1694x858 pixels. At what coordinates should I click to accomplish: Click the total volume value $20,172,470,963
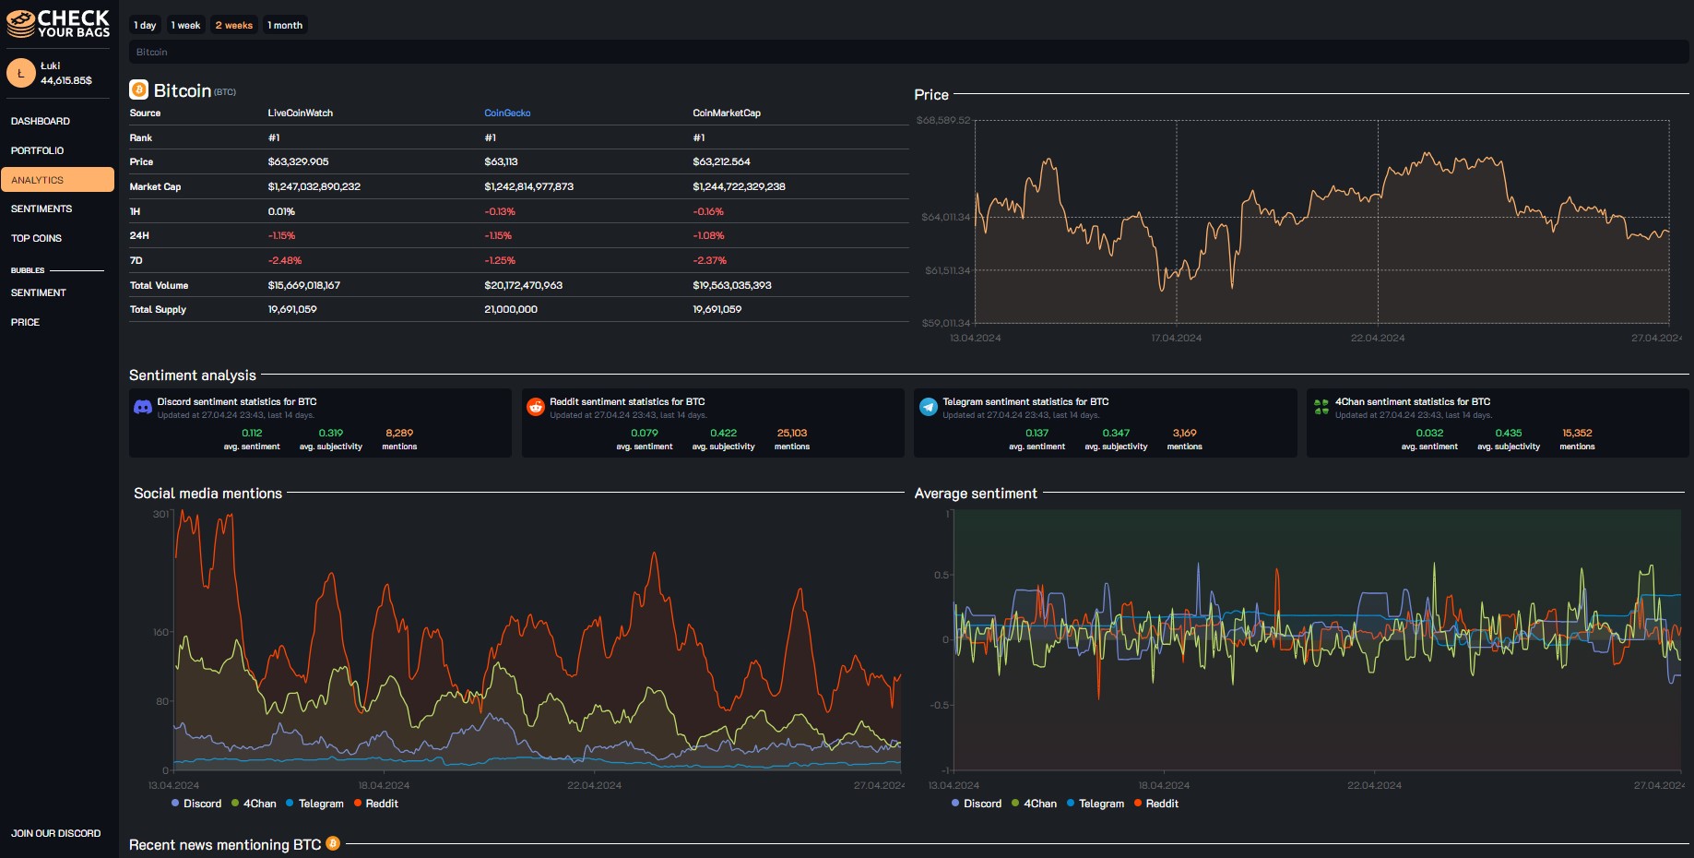click(524, 285)
